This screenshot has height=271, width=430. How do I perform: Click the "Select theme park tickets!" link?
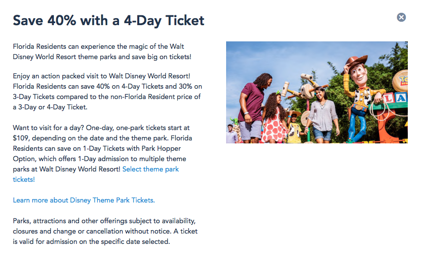click(x=151, y=169)
